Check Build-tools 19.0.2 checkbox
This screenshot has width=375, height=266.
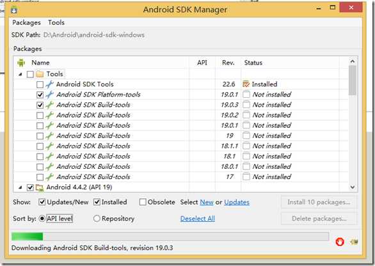point(40,116)
